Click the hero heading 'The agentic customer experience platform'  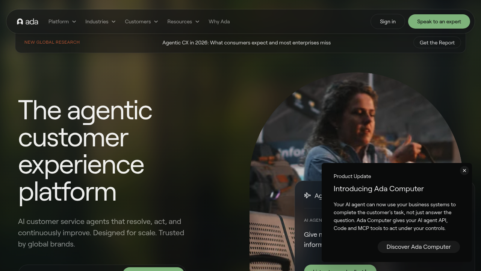(x=85, y=151)
